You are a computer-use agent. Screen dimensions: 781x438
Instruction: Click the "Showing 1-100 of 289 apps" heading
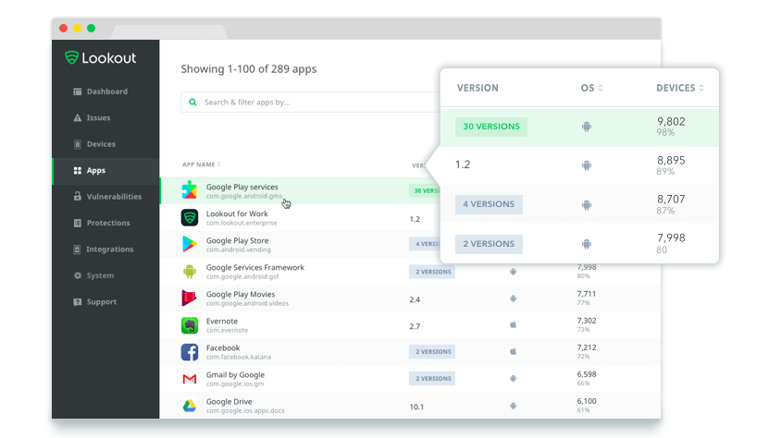click(x=249, y=69)
